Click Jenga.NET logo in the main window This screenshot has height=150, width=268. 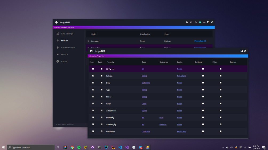[57, 22]
